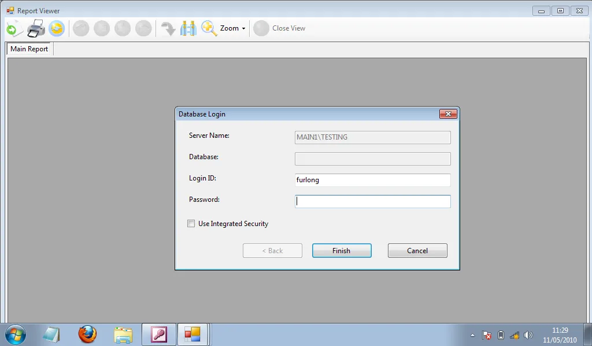The height and width of the screenshot is (346, 592).
Task: Launch Firefox from the taskbar
Action: pyautogui.click(x=87, y=334)
